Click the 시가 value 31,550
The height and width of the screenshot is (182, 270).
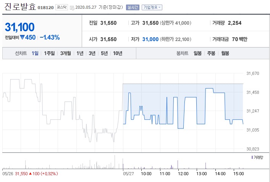tap(108, 39)
